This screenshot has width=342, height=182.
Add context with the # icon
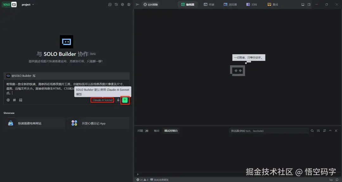pos(14,100)
